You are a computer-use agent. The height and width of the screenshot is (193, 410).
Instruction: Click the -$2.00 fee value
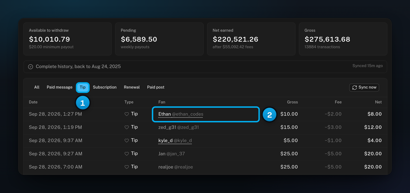333,114
